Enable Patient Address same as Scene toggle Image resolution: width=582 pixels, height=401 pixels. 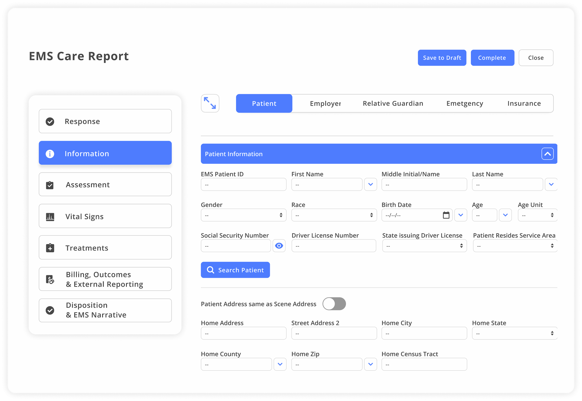pyautogui.click(x=334, y=304)
